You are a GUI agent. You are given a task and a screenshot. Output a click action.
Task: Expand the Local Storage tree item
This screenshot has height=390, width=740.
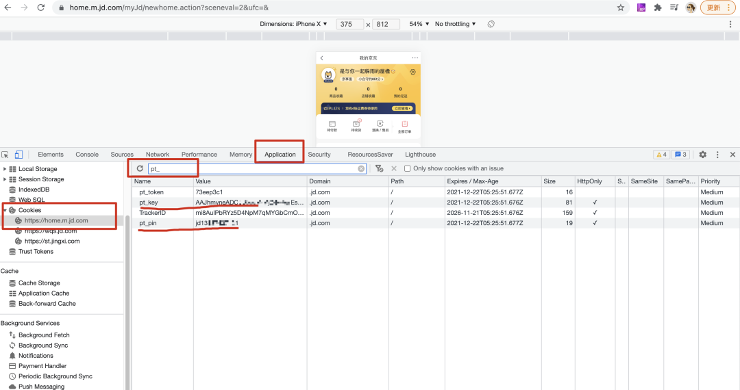click(5, 169)
